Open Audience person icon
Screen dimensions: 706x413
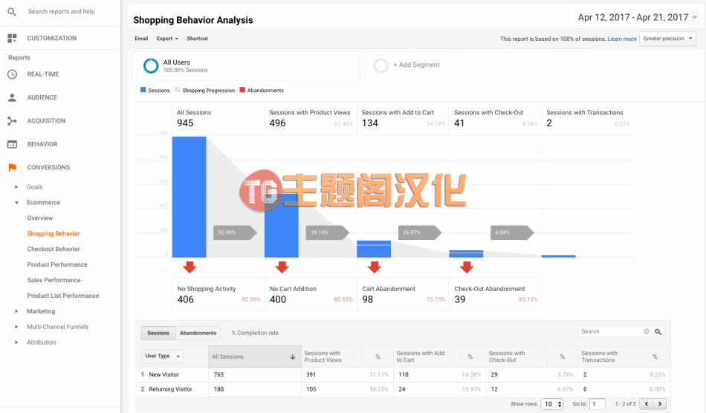pos(12,97)
